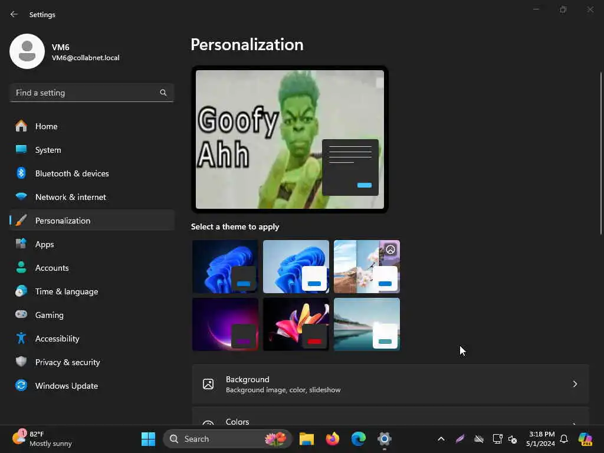Viewport: 604px width, 453px height.
Task: Open Home in the settings sidebar
Action: point(91,126)
